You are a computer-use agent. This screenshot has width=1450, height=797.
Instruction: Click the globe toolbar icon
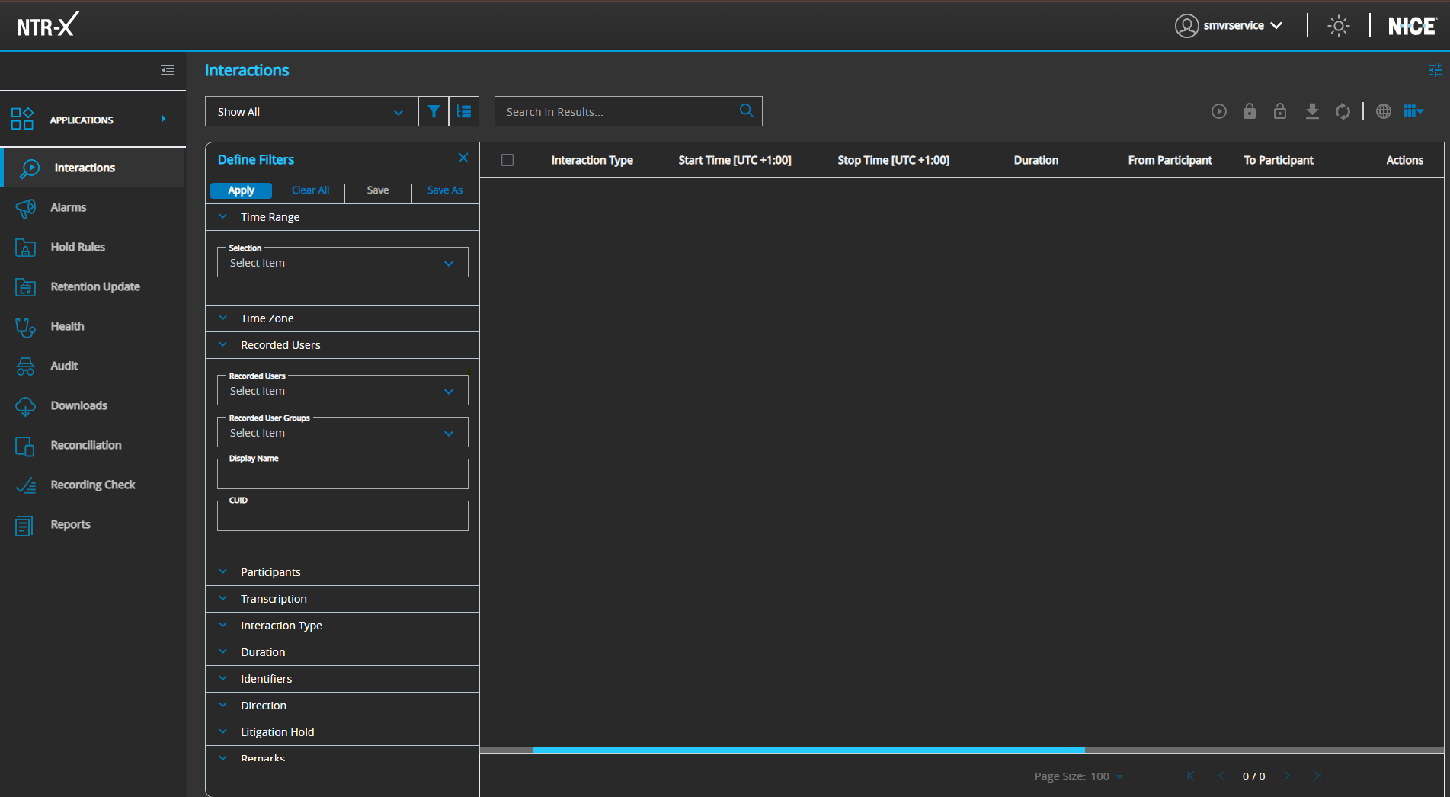pyautogui.click(x=1384, y=111)
